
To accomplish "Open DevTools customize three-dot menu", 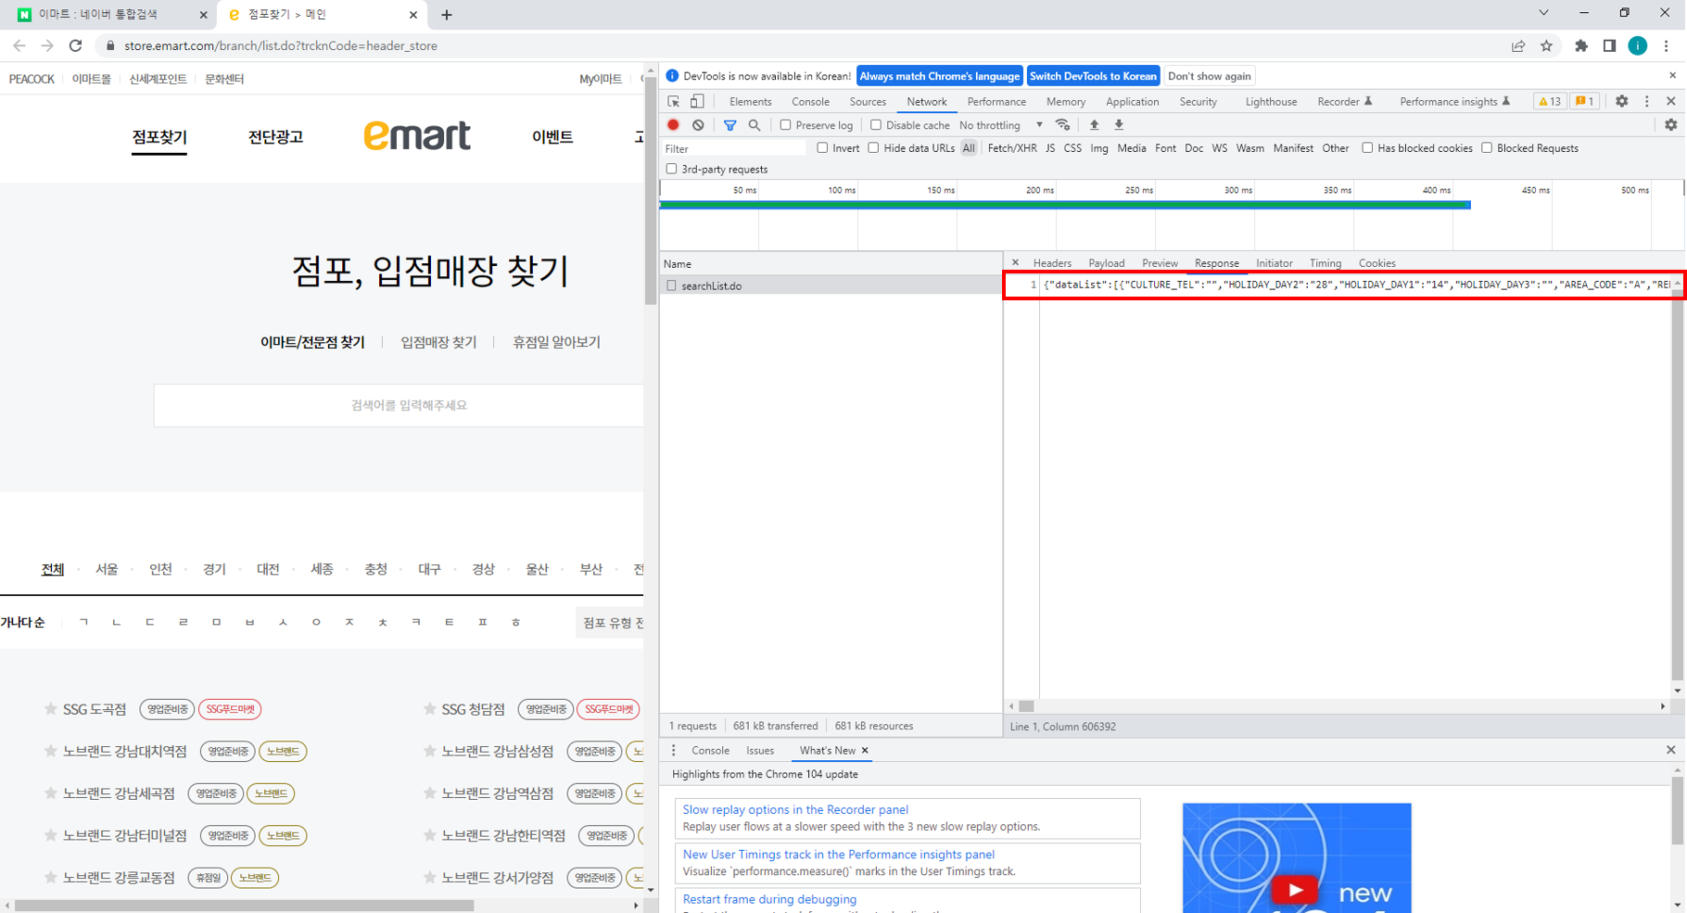I will 1647,101.
